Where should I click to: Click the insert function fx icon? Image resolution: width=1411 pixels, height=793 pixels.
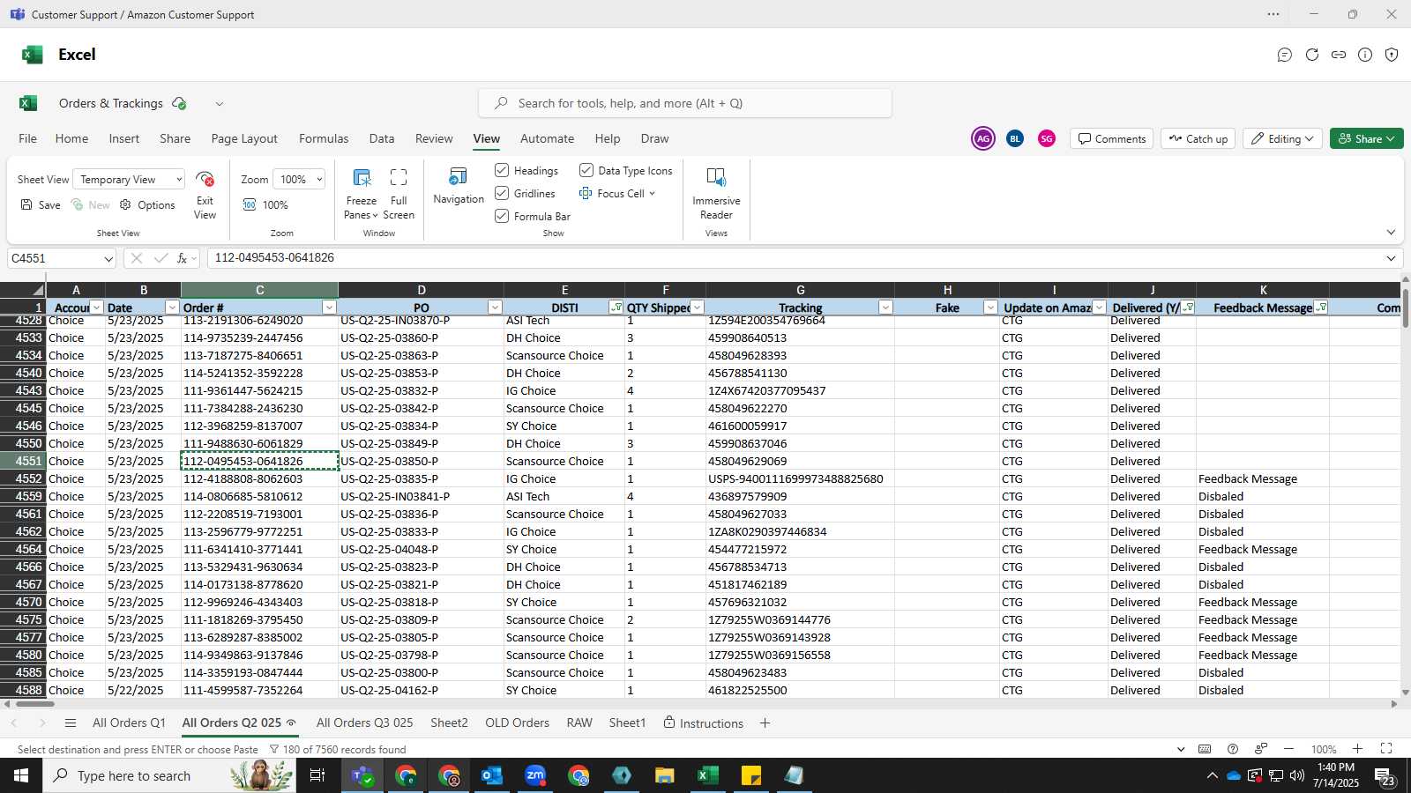(x=183, y=258)
